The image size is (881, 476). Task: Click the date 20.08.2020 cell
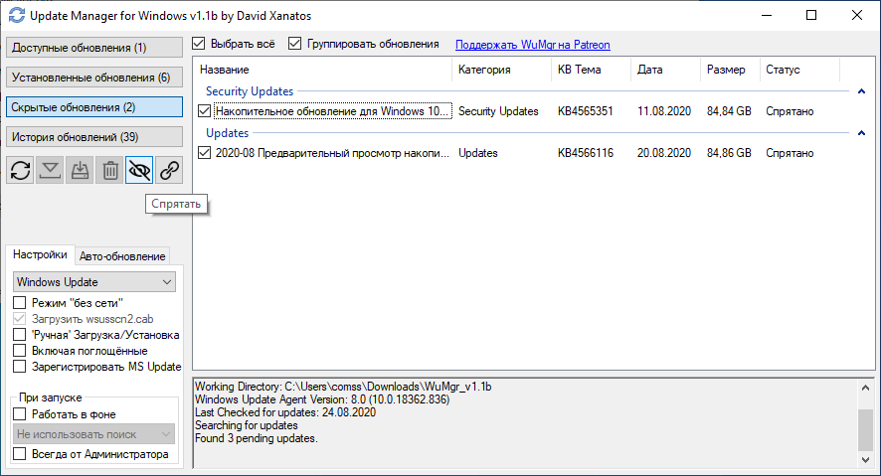(664, 153)
